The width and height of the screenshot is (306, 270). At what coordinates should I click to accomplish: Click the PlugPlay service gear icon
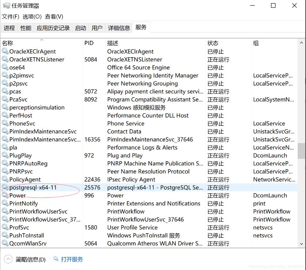tap(5, 155)
